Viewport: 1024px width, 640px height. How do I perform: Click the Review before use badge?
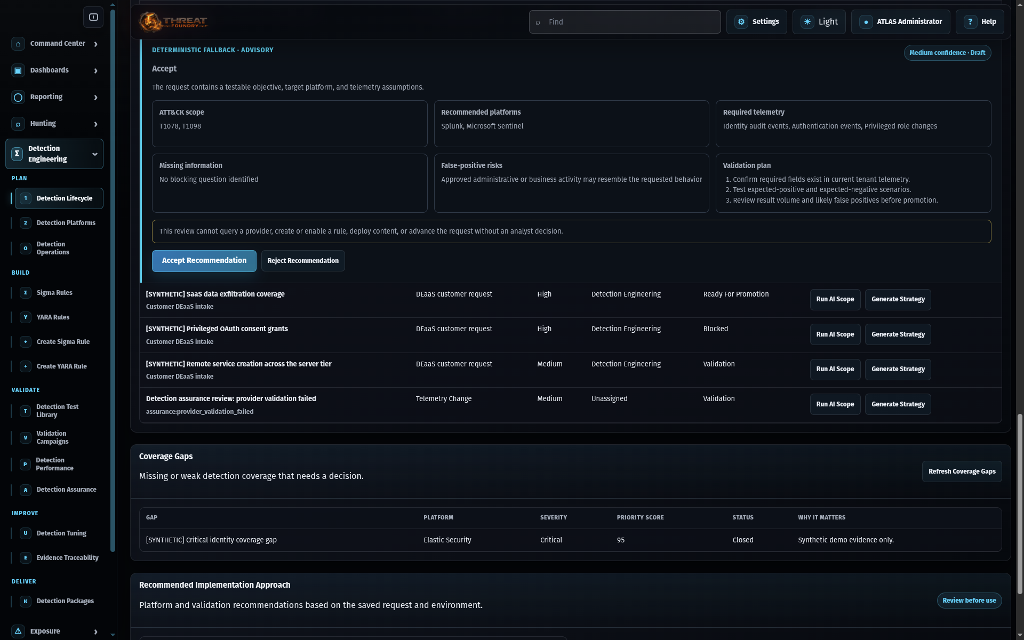coord(969,601)
